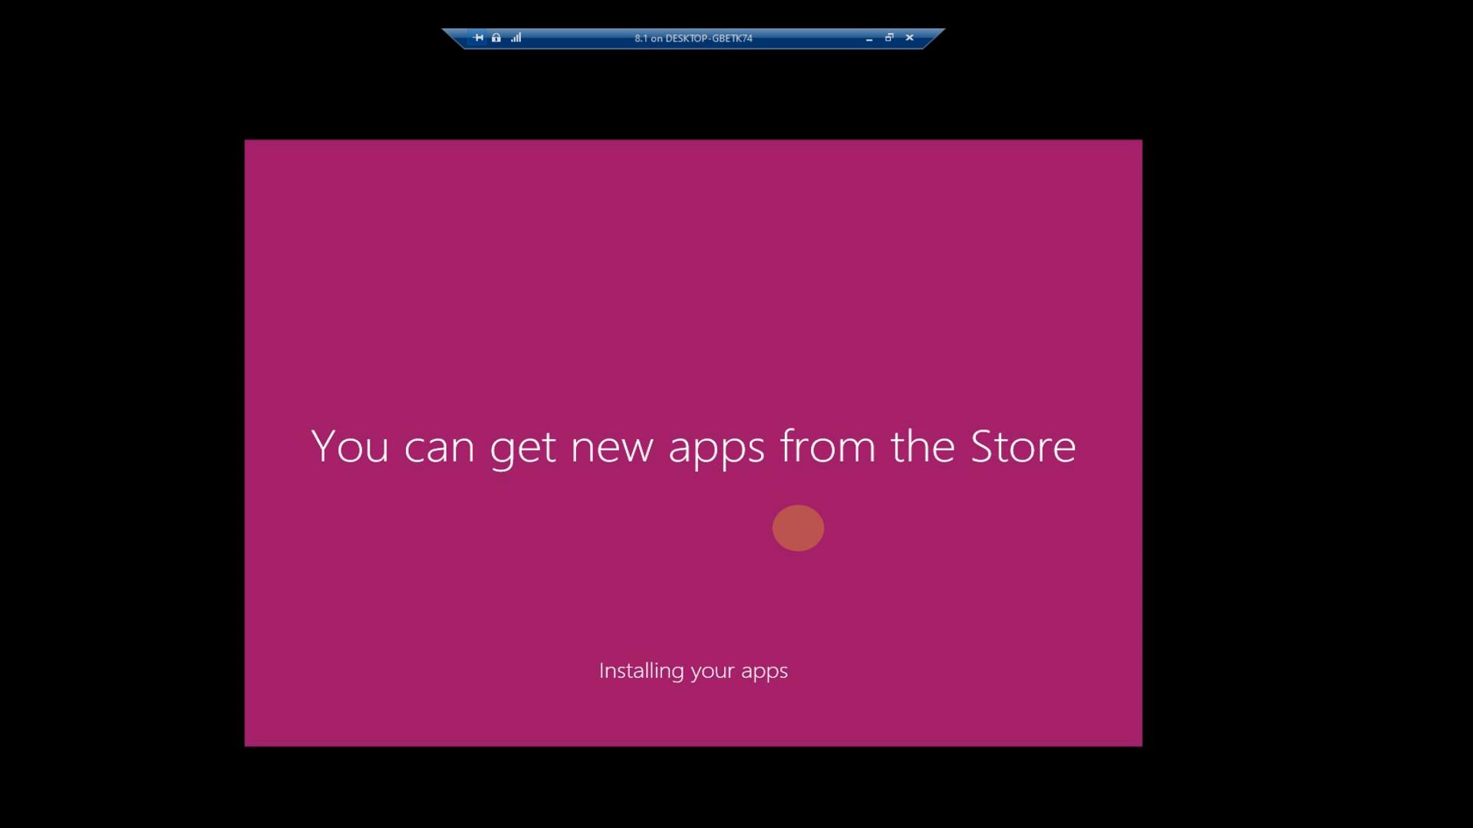Close the remote session connection bar
Image resolution: width=1473 pixels, height=828 pixels.
click(x=910, y=38)
